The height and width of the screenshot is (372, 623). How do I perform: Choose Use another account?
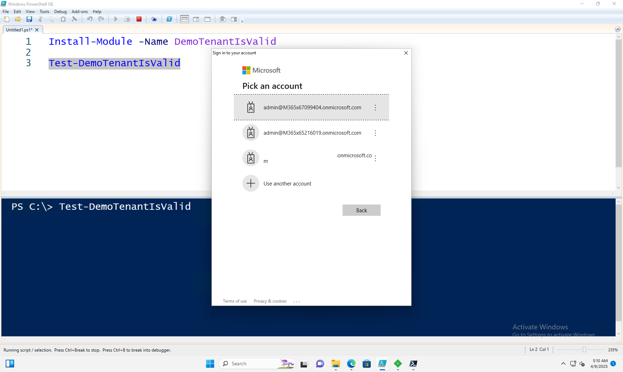click(311, 184)
